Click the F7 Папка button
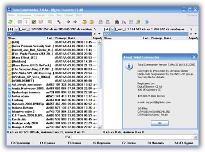This screenshot has height=152, width=205. 129,143
